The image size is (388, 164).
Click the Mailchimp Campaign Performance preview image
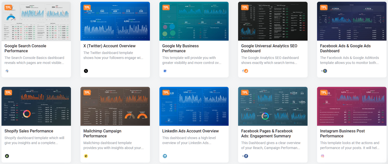[x=115, y=106]
